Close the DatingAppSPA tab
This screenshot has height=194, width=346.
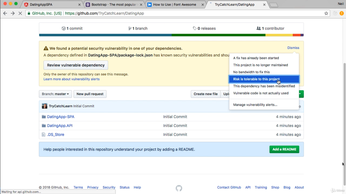tap(80, 4)
